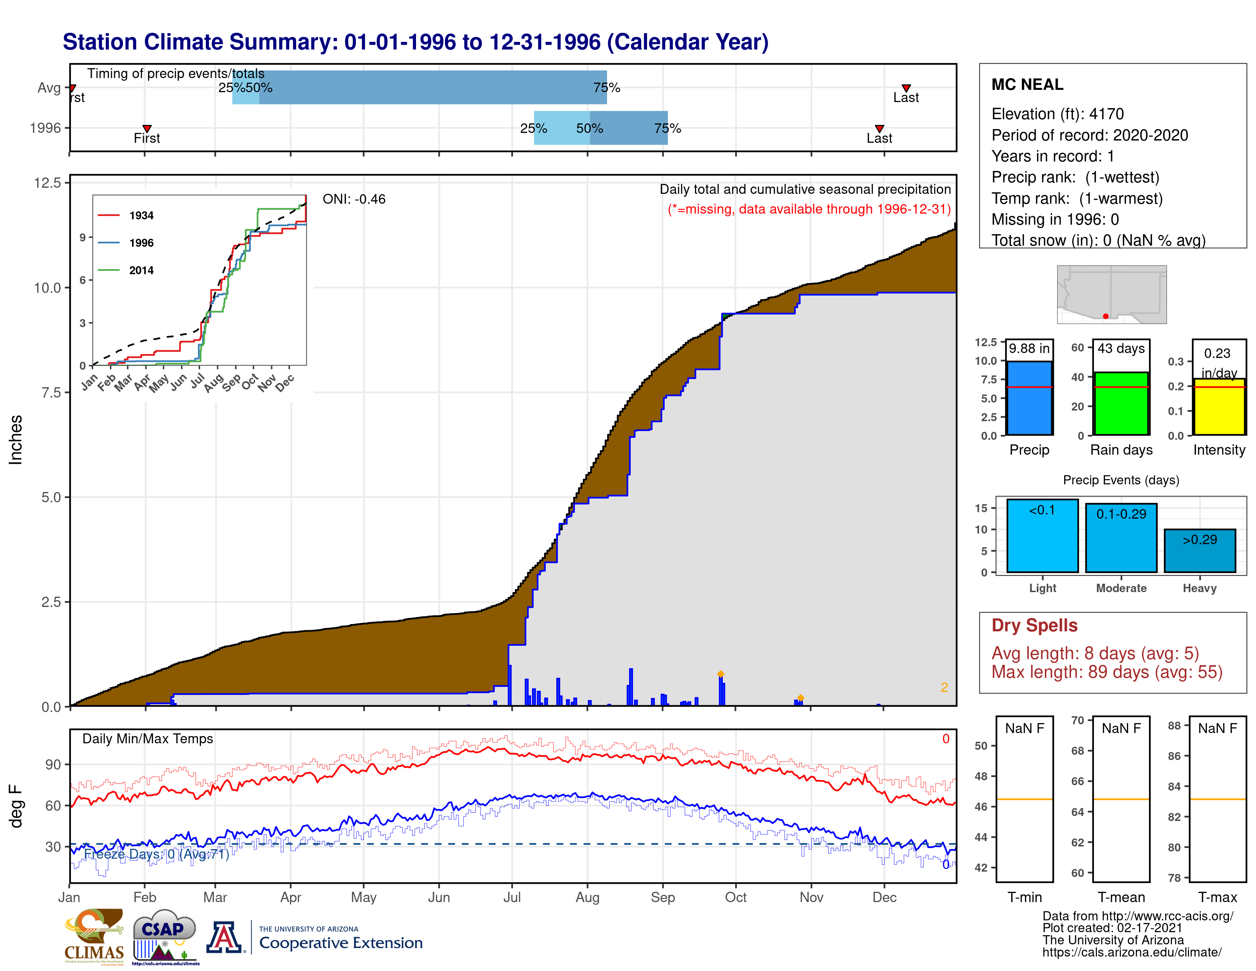This screenshot has height=971, width=1256.
Task: Click the 1996 50% quartile label
Action: [590, 128]
